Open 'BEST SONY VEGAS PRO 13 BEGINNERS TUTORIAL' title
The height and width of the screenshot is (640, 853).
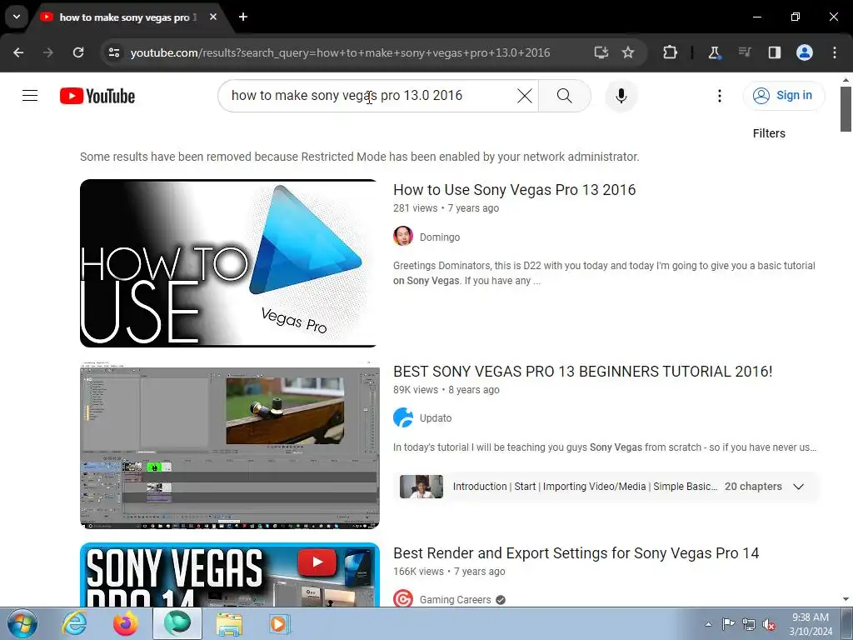(582, 372)
